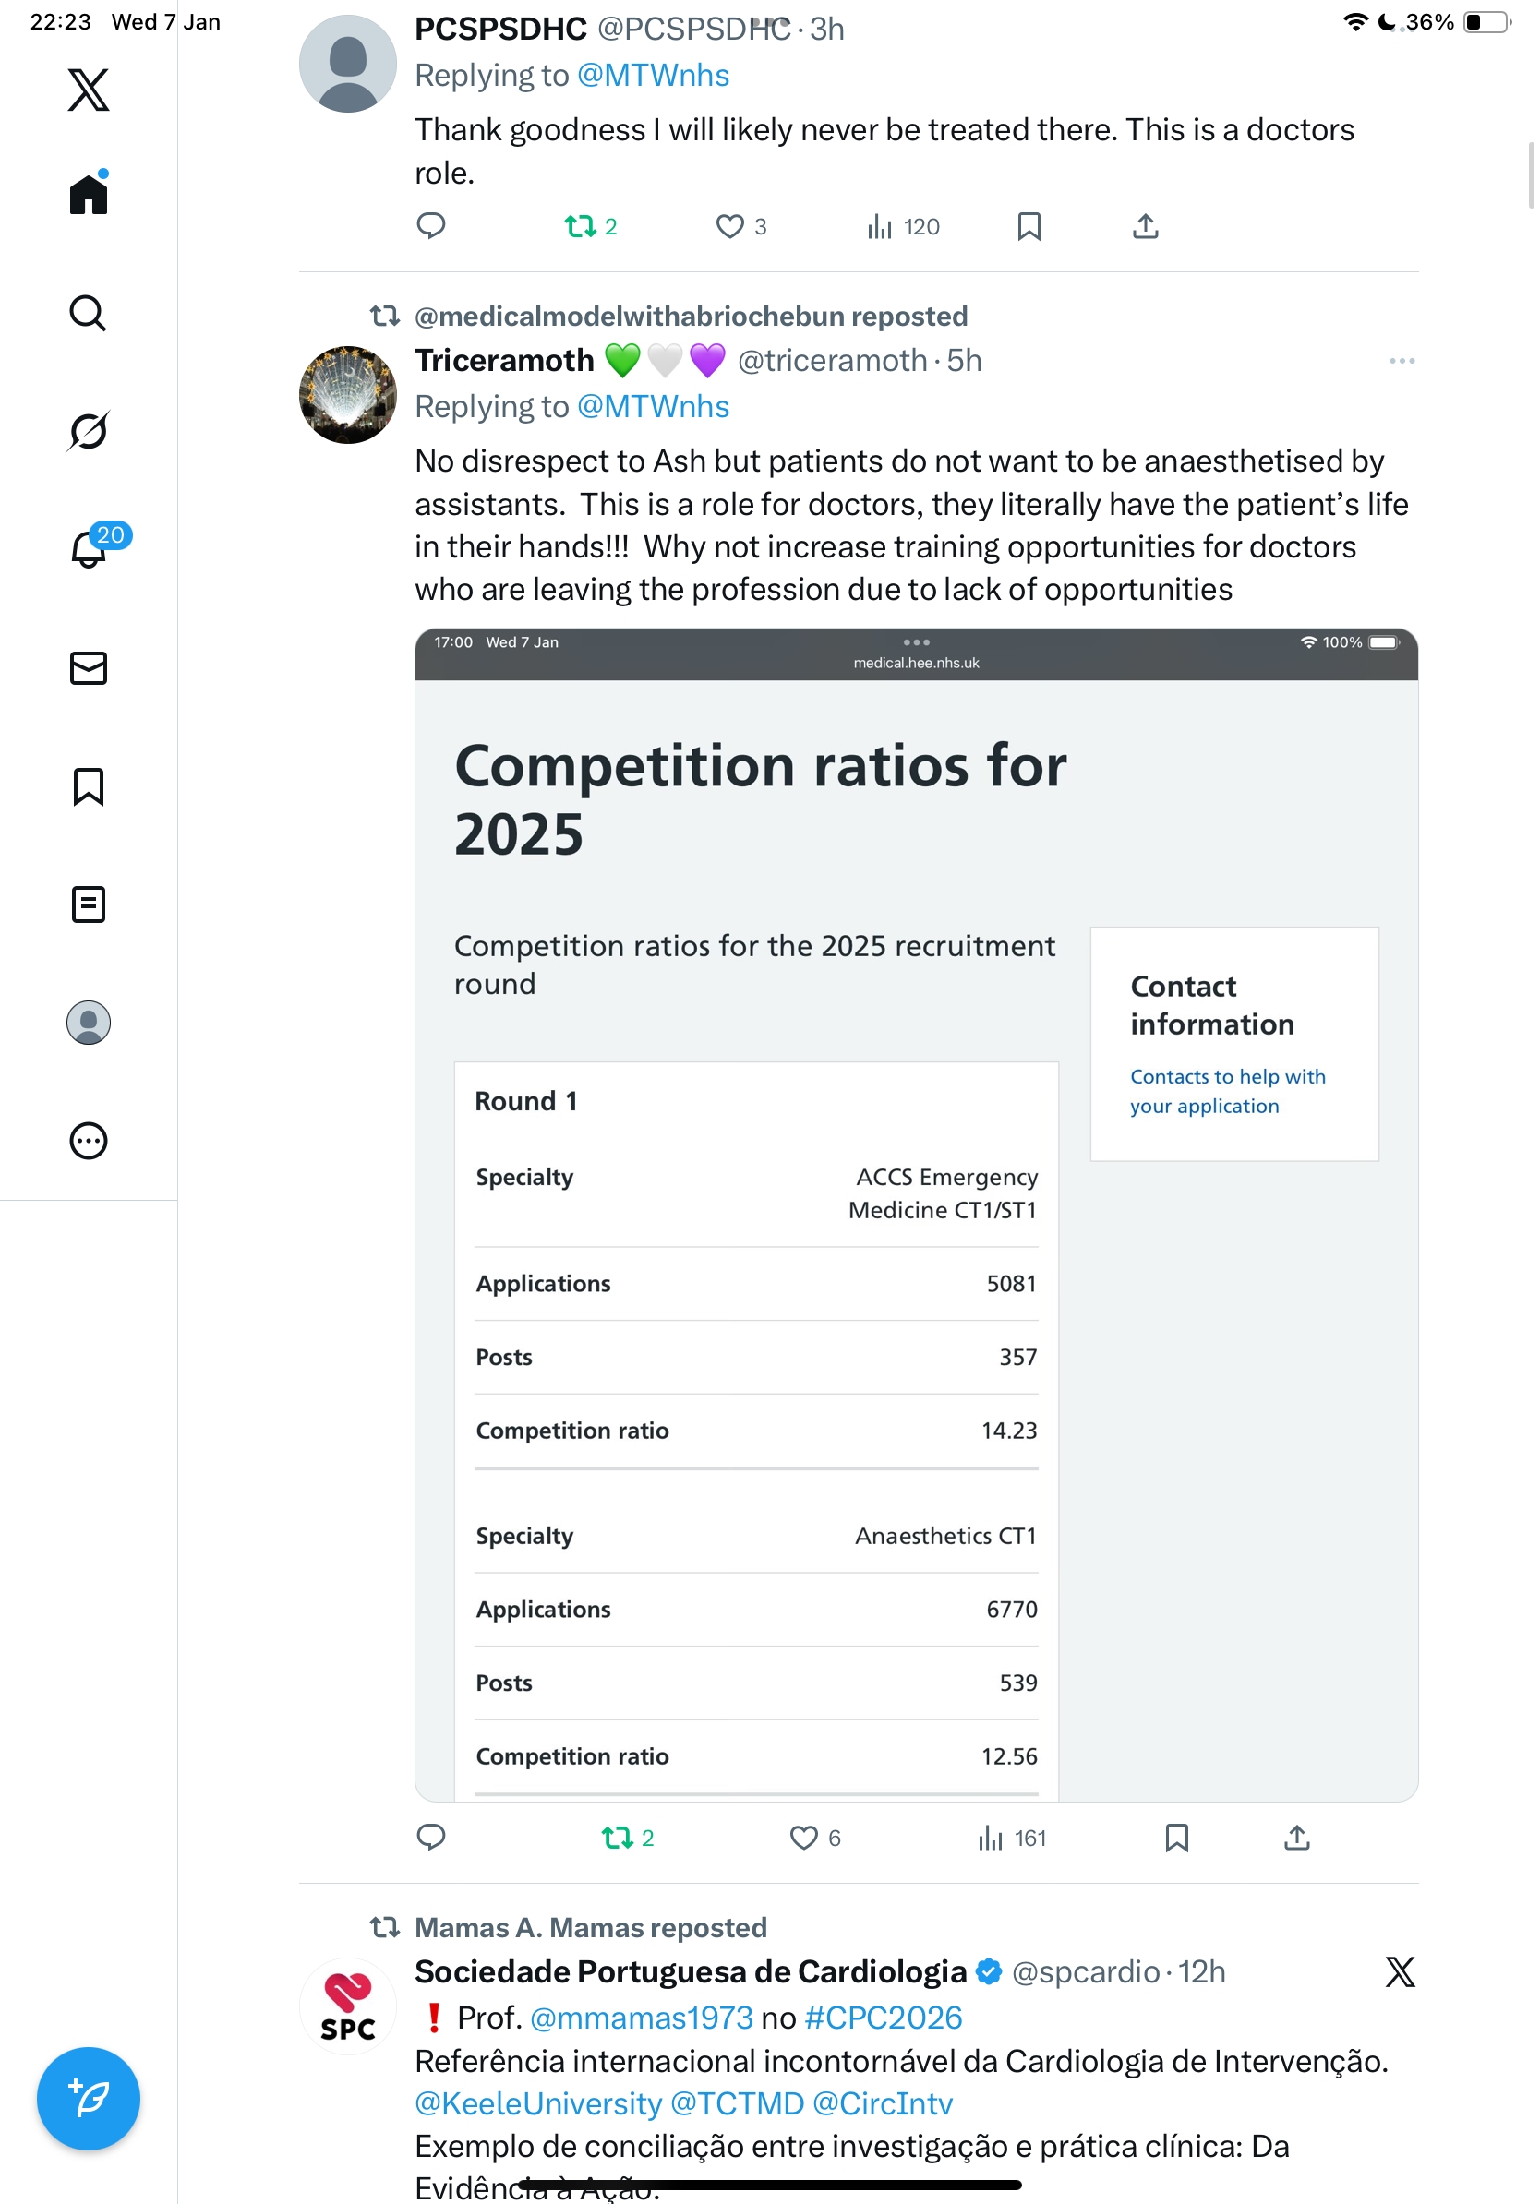1540x2204 pixels.
Task: Open the Search/Explore magnifier icon
Action: pos(89,313)
